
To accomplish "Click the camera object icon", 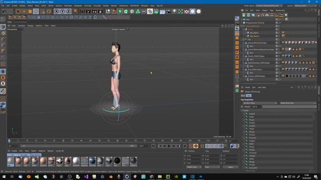I will [x=169, y=11].
